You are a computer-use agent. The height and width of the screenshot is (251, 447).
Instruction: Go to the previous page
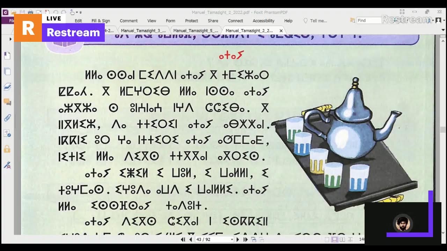pos(191,239)
